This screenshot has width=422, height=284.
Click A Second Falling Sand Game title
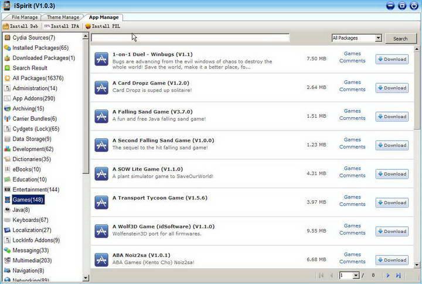coord(163,141)
